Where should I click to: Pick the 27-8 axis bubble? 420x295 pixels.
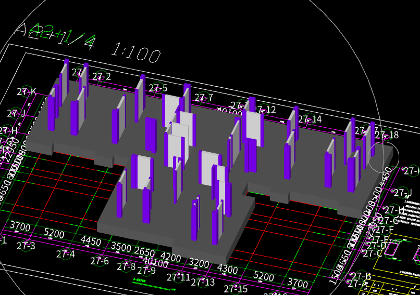pyautogui.click(x=126, y=266)
